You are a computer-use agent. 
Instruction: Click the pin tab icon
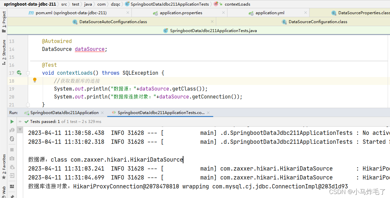click(12, 196)
